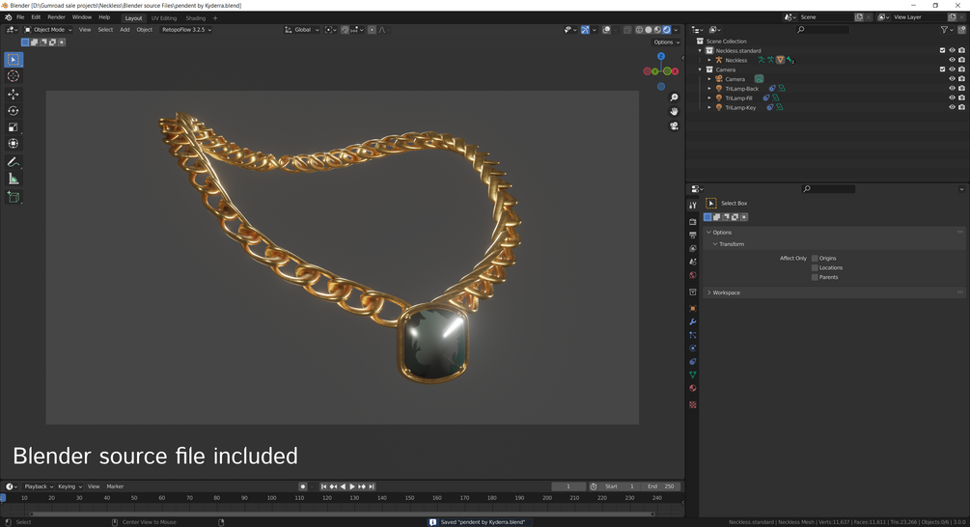Toggle the Affect Only Origins checkbox
Viewport: 970px width, 527px height.
click(x=815, y=259)
